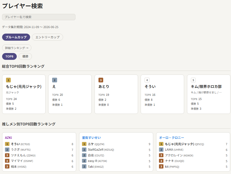Select ナナキ (OUIQD) row
This screenshot has width=231, height=174.
[x=193, y=161]
